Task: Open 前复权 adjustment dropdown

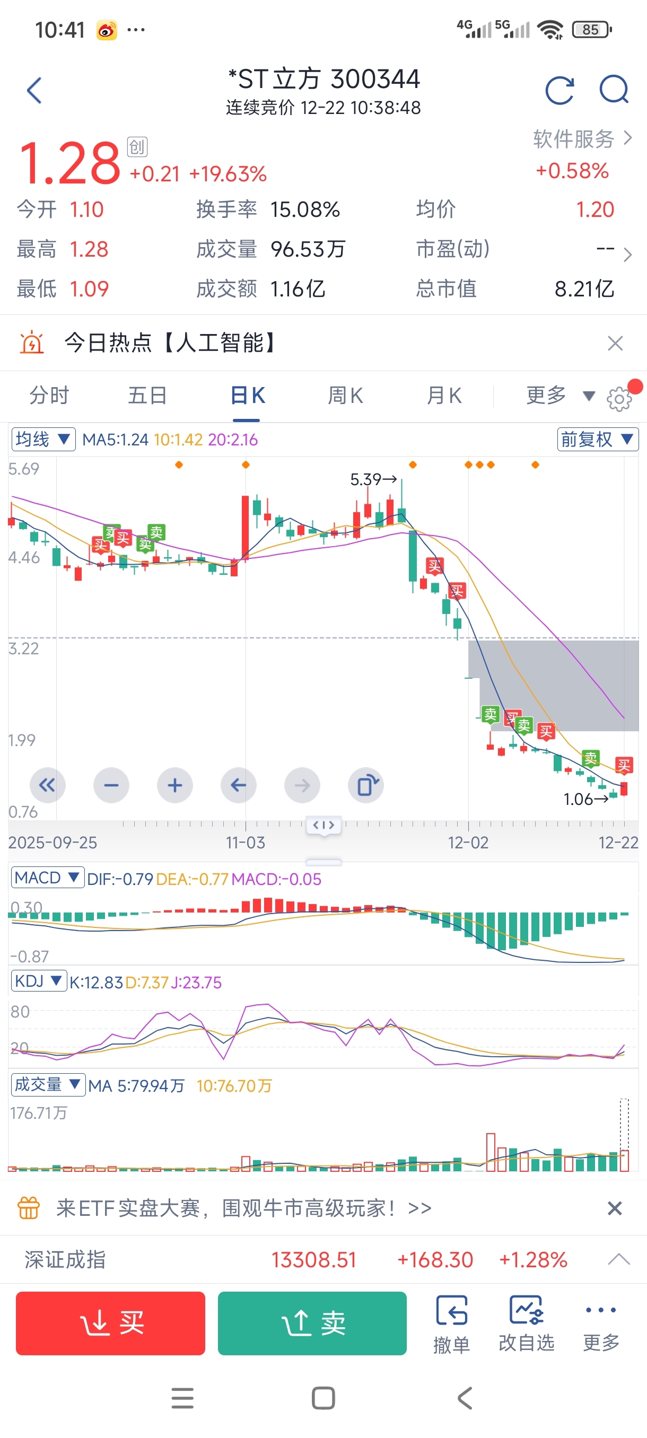Action: point(597,440)
